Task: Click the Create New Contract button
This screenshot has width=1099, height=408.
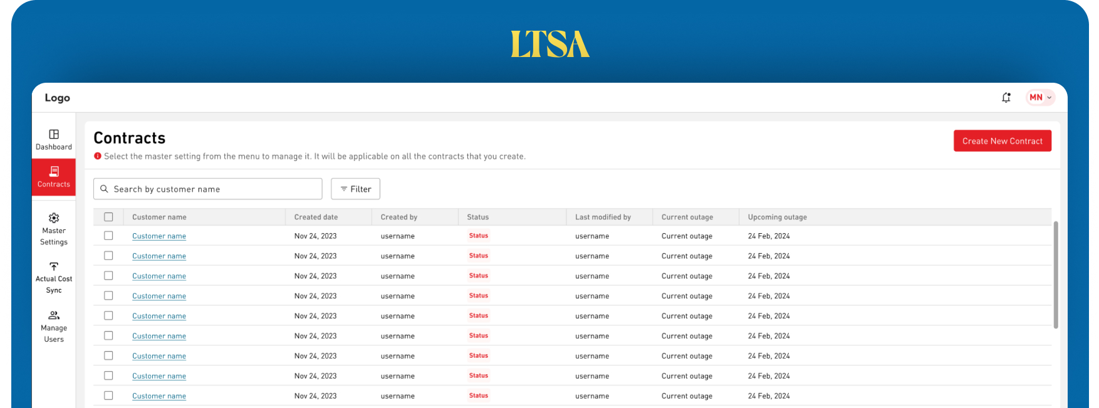Action: coord(1003,141)
